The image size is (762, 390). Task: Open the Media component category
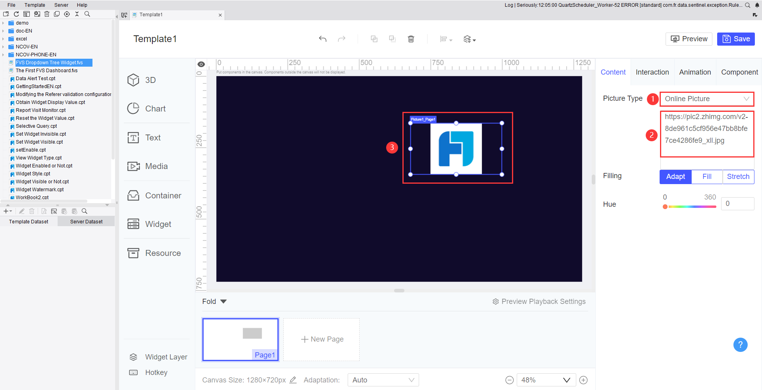tap(148, 166)
